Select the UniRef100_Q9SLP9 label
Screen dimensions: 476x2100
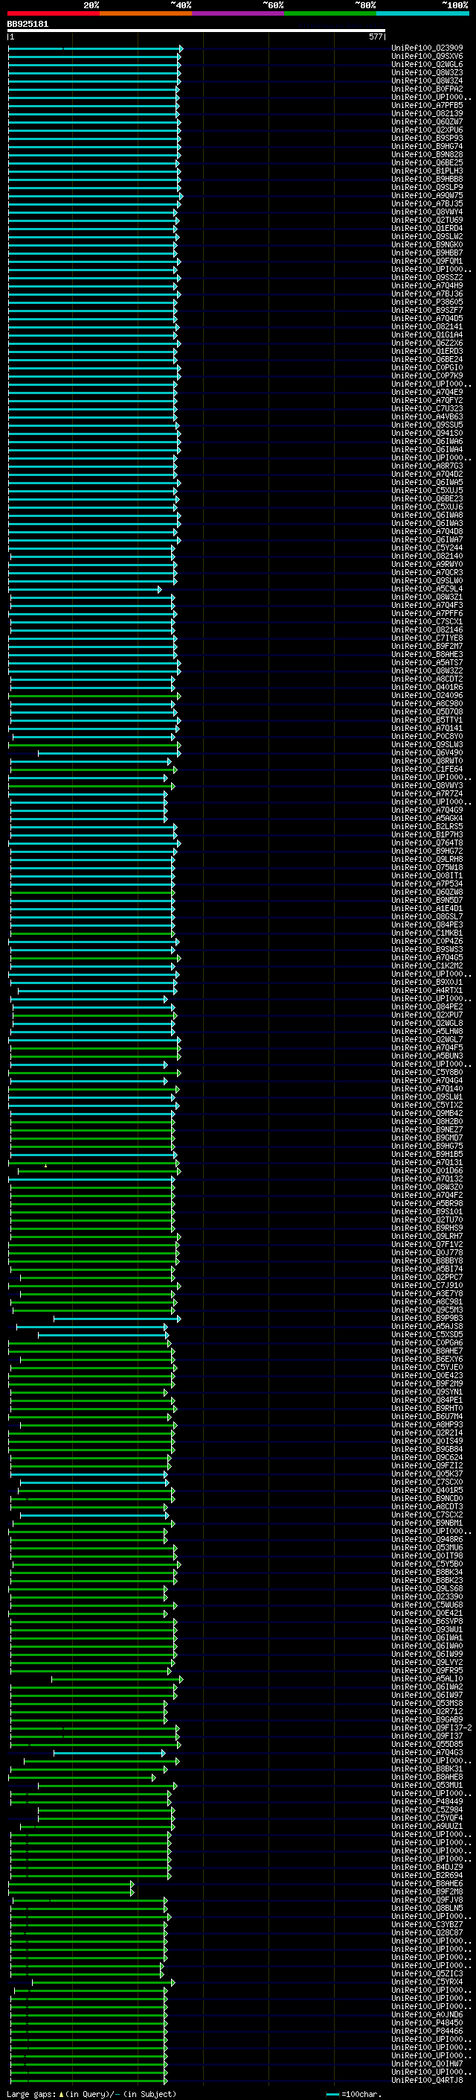pyautogui.click(x=427, y=188)
